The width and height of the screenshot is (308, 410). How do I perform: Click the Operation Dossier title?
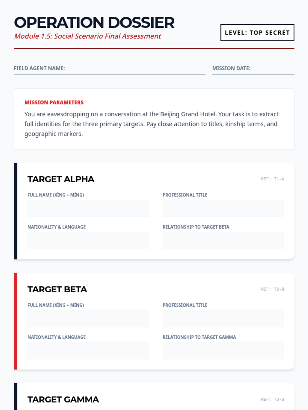click(x=94, y=23)
